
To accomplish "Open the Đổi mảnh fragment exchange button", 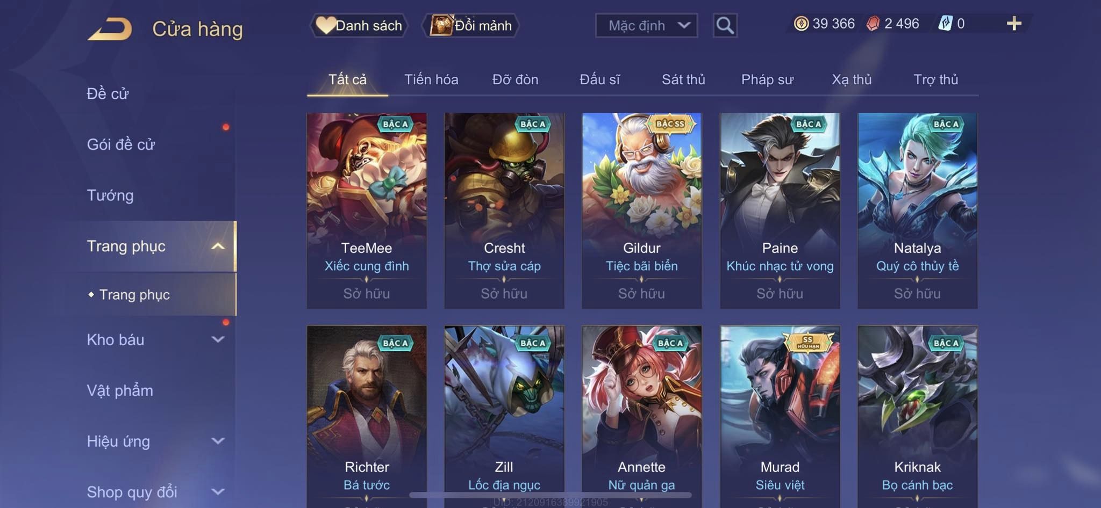I will tap(471, 25).
